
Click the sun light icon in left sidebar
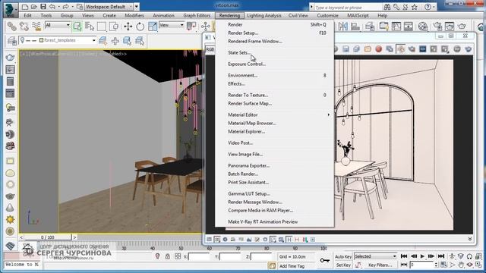(10, 219)
